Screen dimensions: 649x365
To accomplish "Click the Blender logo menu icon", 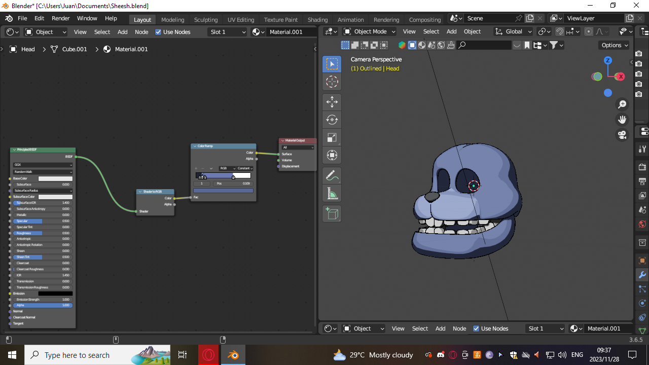I will pos(9,18).
